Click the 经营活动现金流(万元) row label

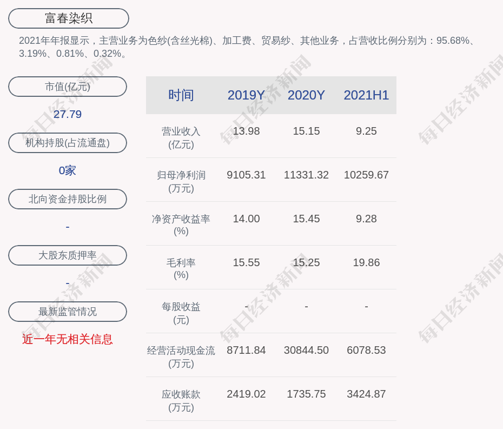coord(181,357)
